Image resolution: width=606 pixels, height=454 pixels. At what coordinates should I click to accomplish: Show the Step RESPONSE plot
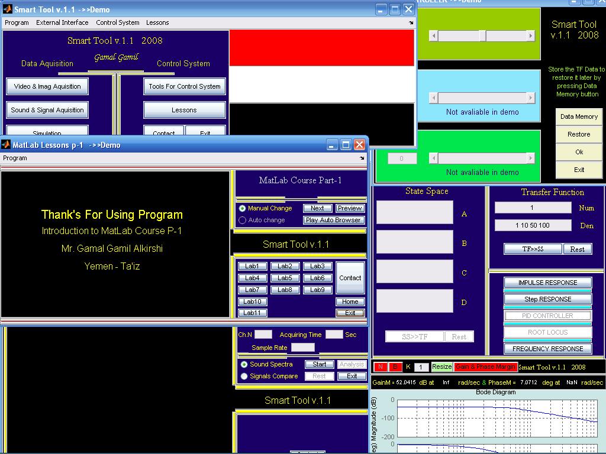point(547,299)
